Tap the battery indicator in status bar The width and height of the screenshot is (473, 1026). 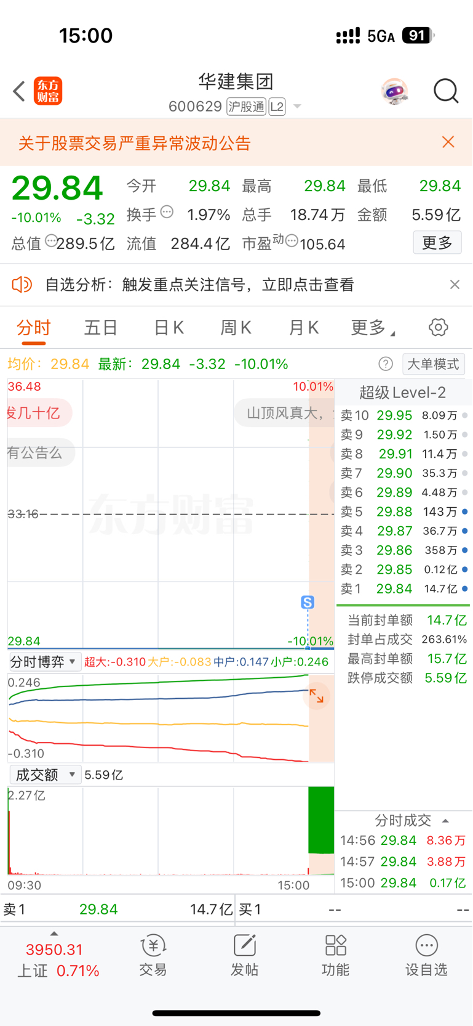click(x=418, y=35)
